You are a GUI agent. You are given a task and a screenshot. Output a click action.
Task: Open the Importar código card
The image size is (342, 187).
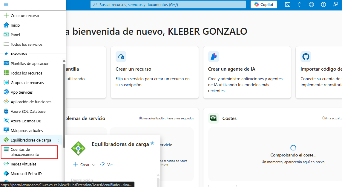(319, 72)
